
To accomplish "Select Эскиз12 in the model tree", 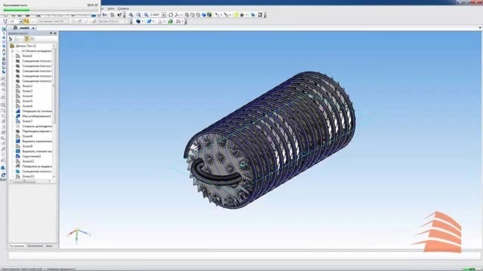I will pyautogui.click(x=28, y=161).
